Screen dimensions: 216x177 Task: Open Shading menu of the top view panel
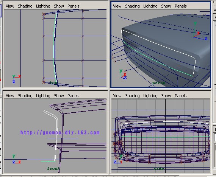pos(25,6)
